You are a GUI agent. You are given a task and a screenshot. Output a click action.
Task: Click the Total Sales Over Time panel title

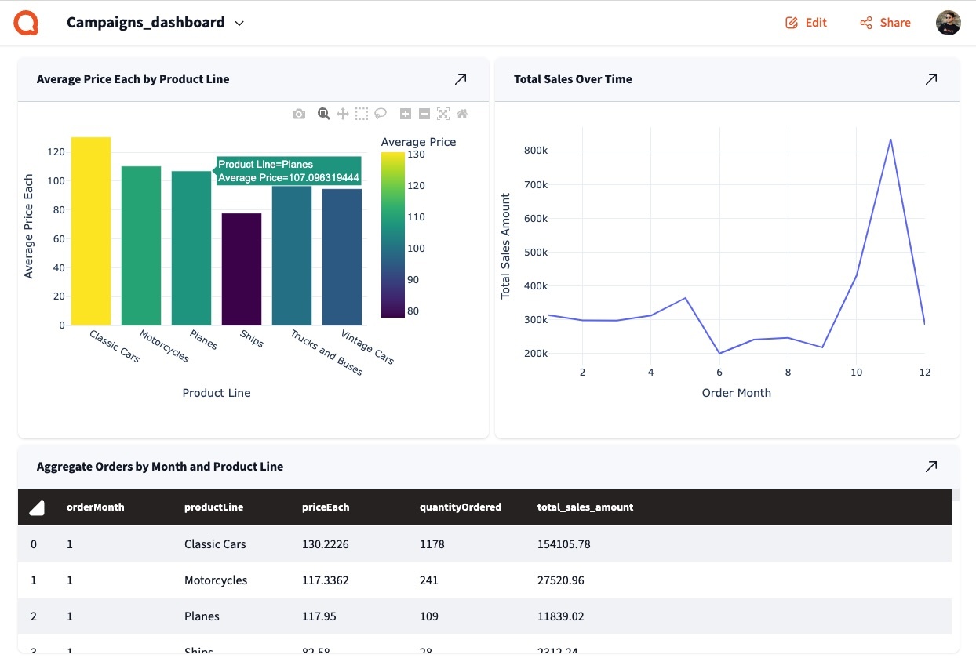573,79
